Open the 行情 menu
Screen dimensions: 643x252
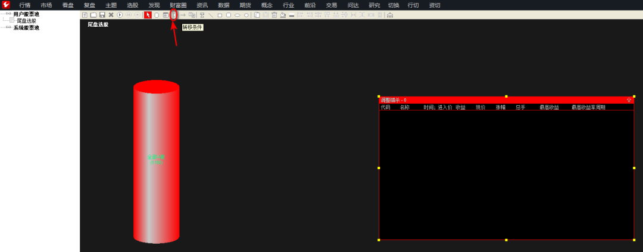25,5
